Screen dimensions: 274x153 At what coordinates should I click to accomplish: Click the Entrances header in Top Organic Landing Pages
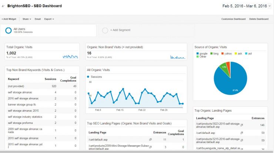(258, 118)
